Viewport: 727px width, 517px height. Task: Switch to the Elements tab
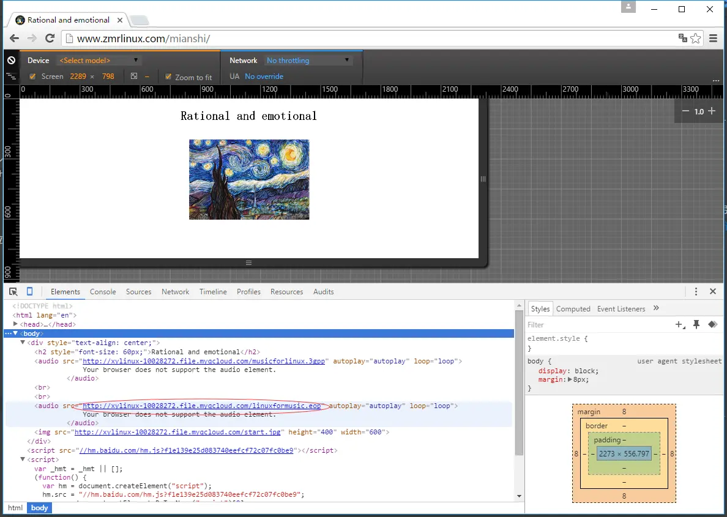65,292
